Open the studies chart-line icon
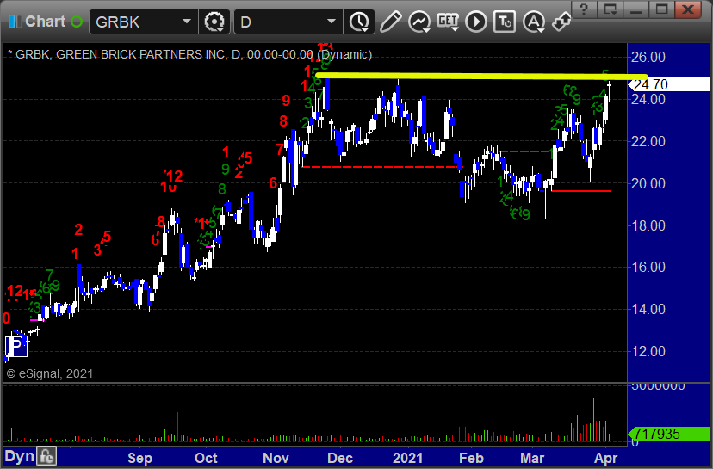 [418, 22]
